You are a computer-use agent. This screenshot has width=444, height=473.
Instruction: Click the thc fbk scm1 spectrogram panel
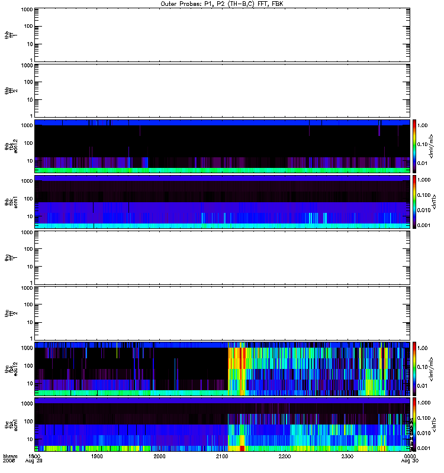(x=222, y=425)
